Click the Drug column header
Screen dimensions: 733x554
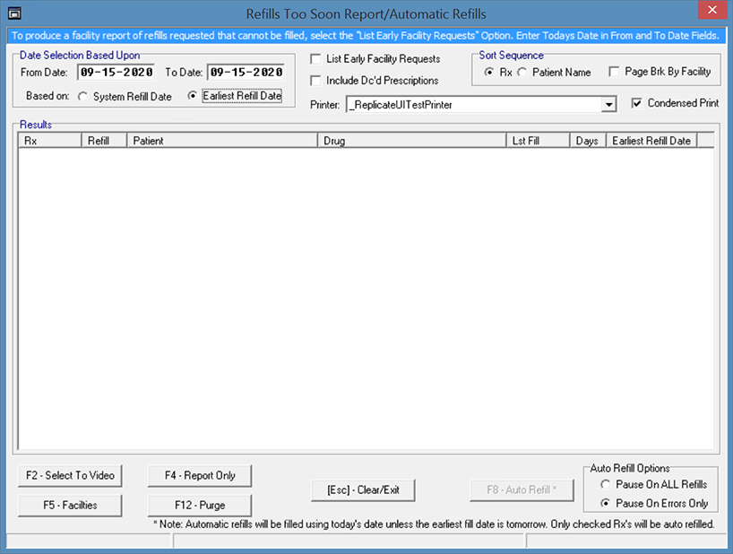[x=410, y=141]
